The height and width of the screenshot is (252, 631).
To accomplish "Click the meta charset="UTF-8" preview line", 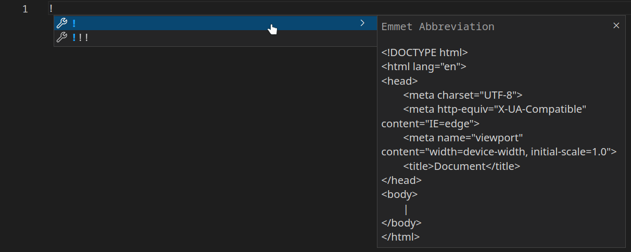I will [462, 95].
